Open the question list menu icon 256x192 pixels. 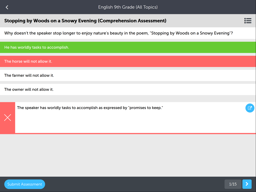[x=248, y=21]
